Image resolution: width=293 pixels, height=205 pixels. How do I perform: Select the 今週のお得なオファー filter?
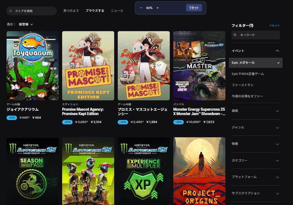pyautogui.click(x=247, y=96)
